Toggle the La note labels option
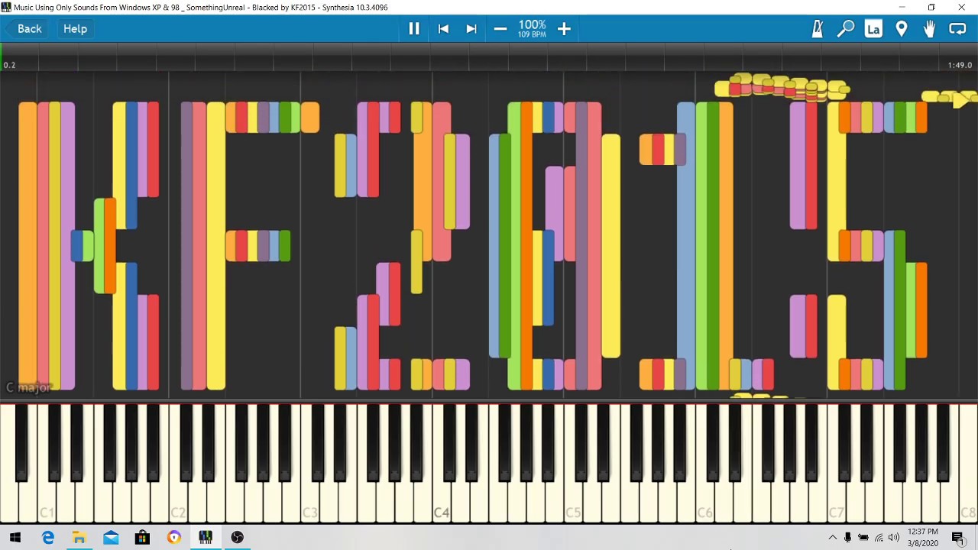Screen dimensions: 978x550 [873, 28]
